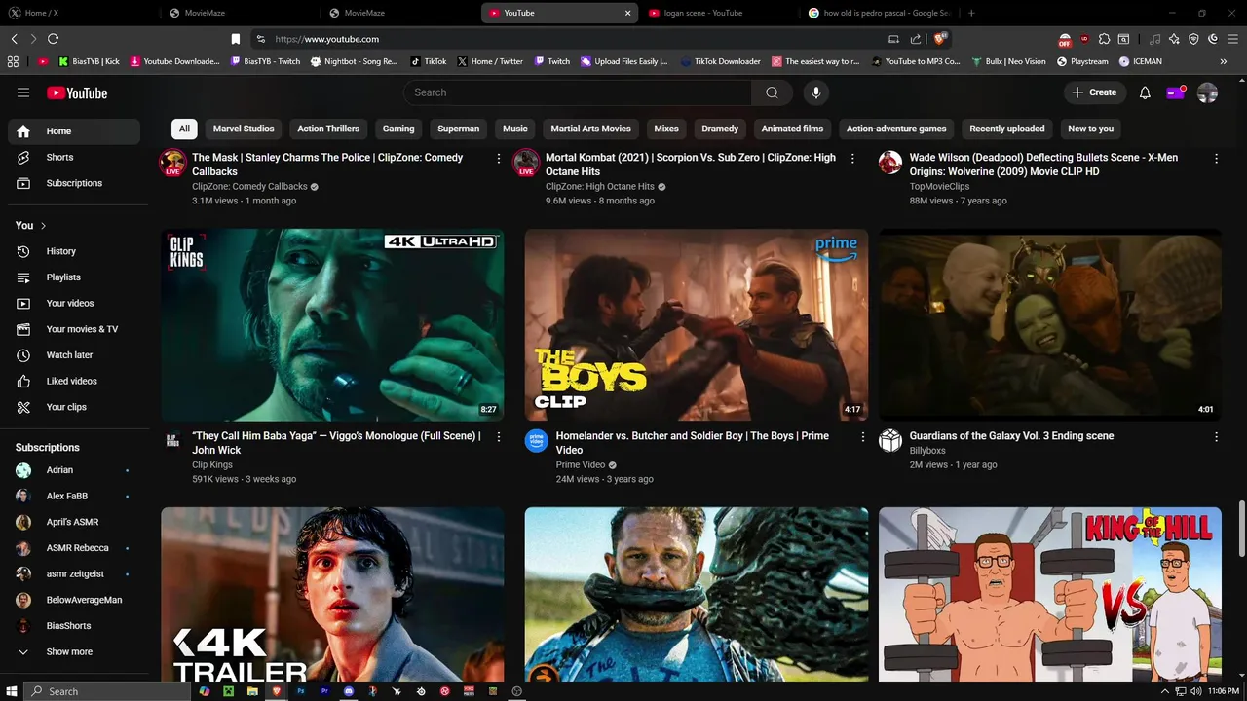Switch to the 'logan scene - YouTube' tab
The image size is (1247, 701).
click(x=717, y=13)
